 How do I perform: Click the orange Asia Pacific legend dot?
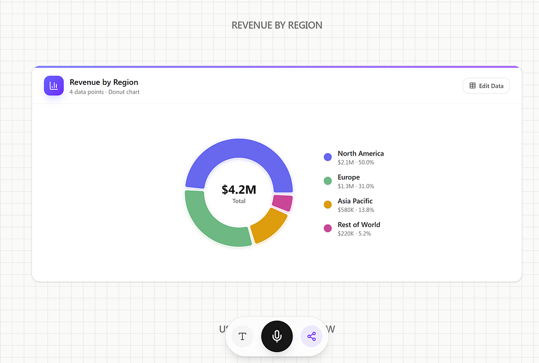point(328,204)
